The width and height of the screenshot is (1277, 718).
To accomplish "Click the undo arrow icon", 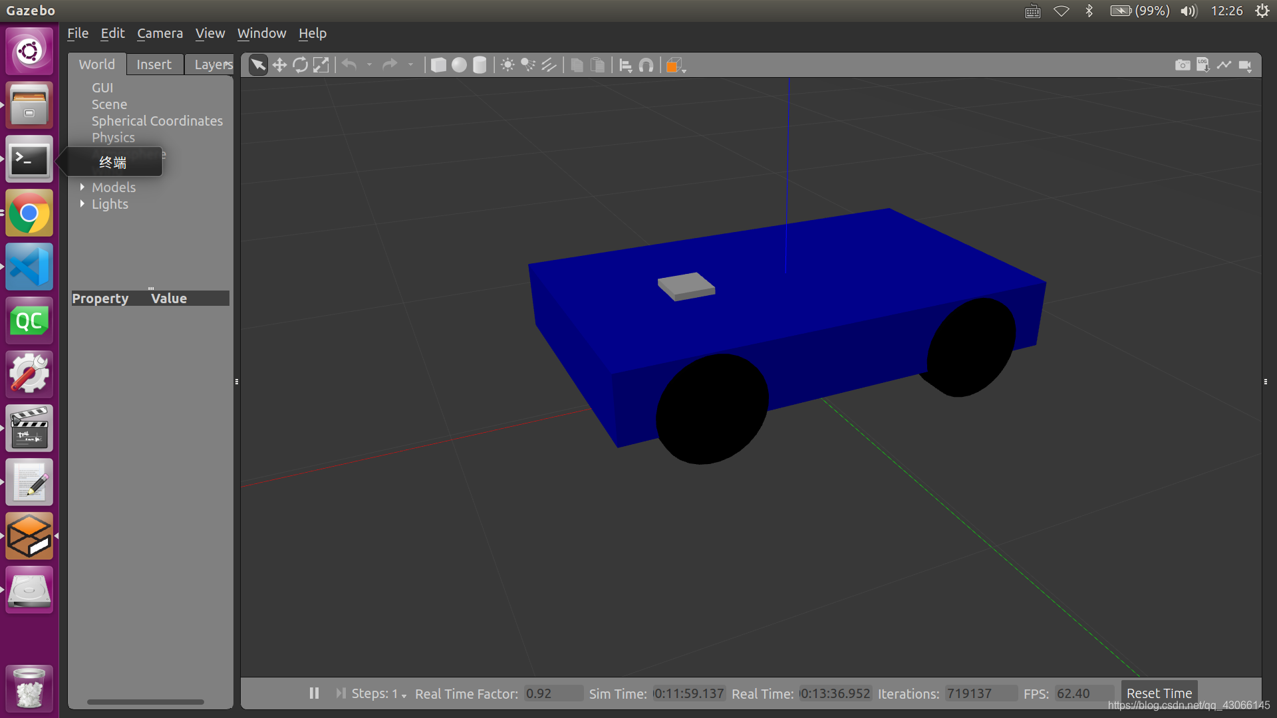I will pos(350,65).
